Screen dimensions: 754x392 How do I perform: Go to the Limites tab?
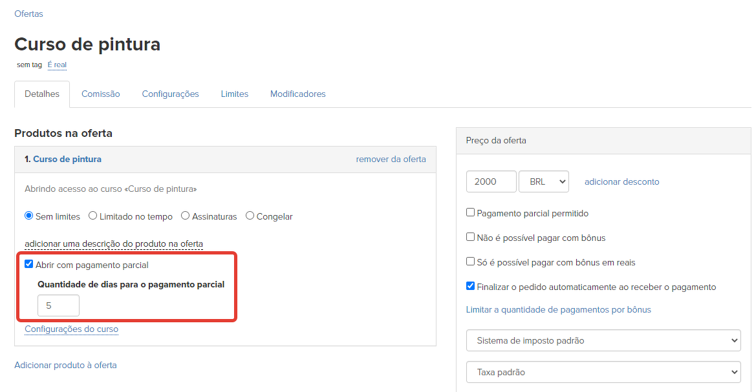click(234, 94)
